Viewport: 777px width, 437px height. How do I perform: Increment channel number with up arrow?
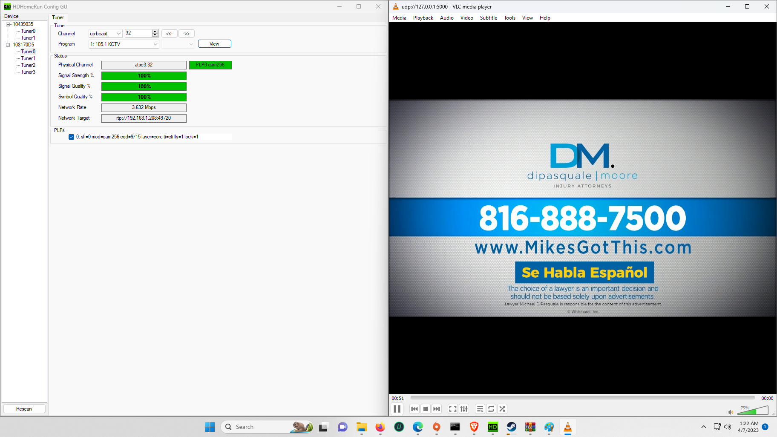pyautogui.click(x=155, y=32)
